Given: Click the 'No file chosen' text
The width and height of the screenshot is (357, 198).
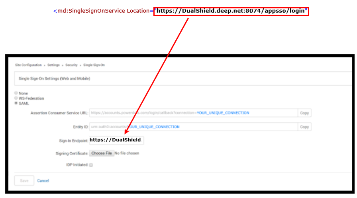Looking at the screenshot, I should (127, 153).
